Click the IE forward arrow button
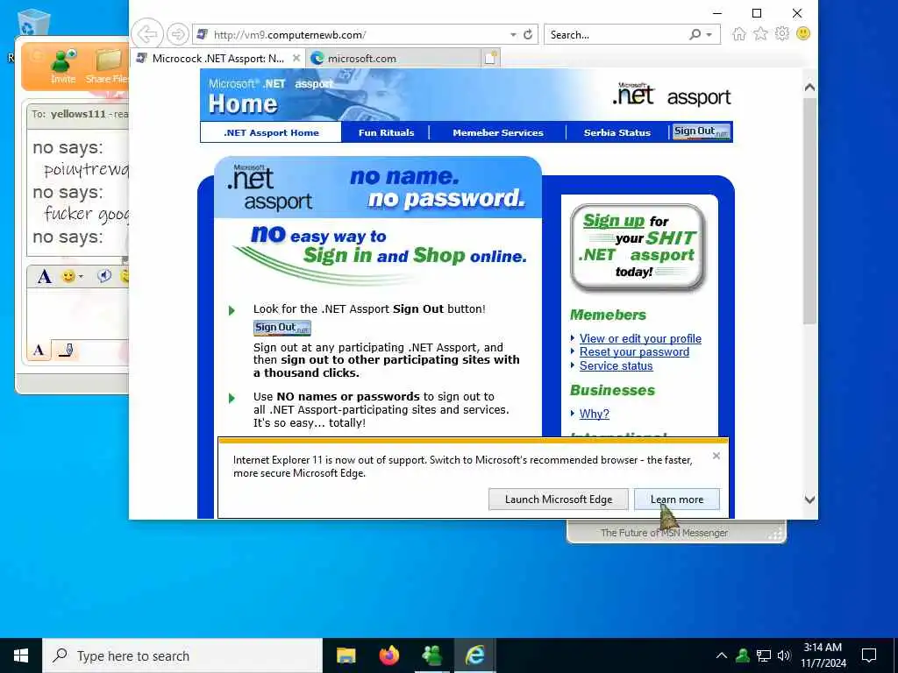The image size is (898, 673). point(177,34)
